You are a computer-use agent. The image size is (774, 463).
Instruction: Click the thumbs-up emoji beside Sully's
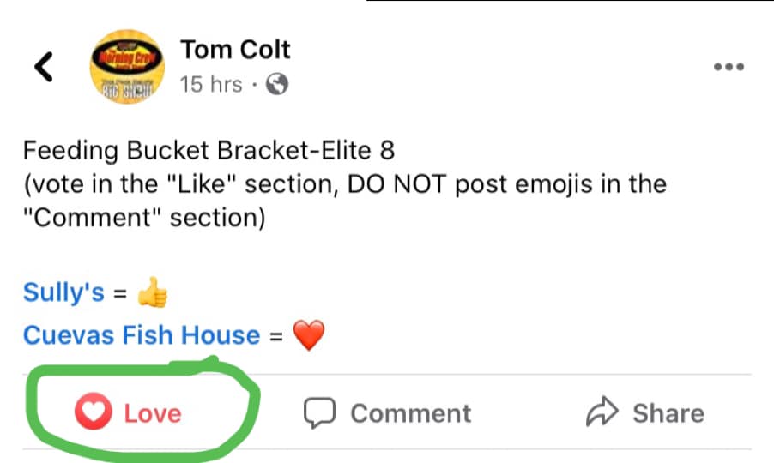click(x=153, y=294)
